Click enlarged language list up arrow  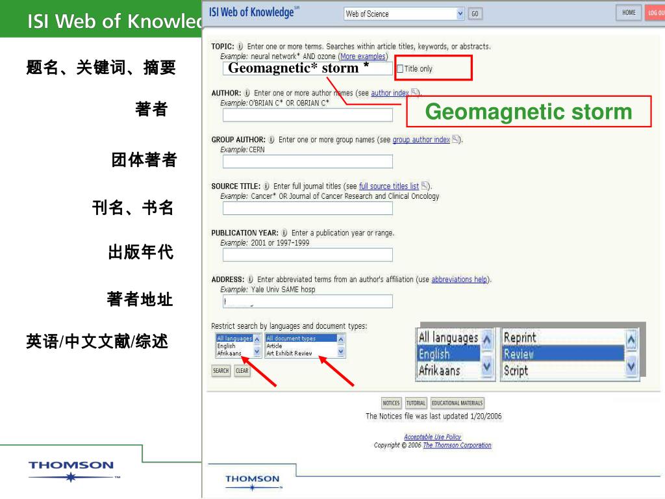pos(487,339)
